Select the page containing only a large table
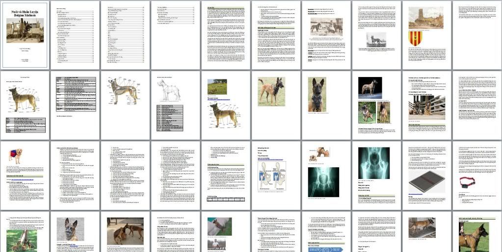 (x=75, y=105)
